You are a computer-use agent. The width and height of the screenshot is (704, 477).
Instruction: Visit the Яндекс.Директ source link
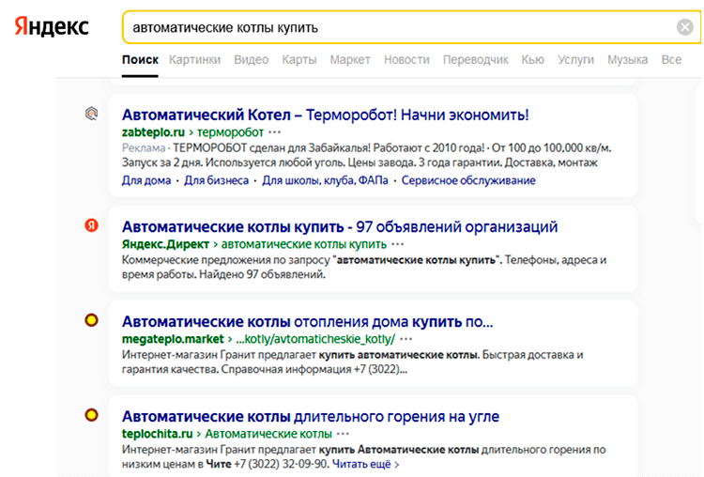point(165,244)
